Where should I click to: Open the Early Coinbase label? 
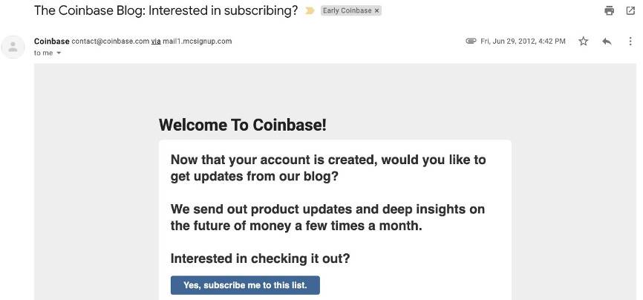click(x=346, y=11)
